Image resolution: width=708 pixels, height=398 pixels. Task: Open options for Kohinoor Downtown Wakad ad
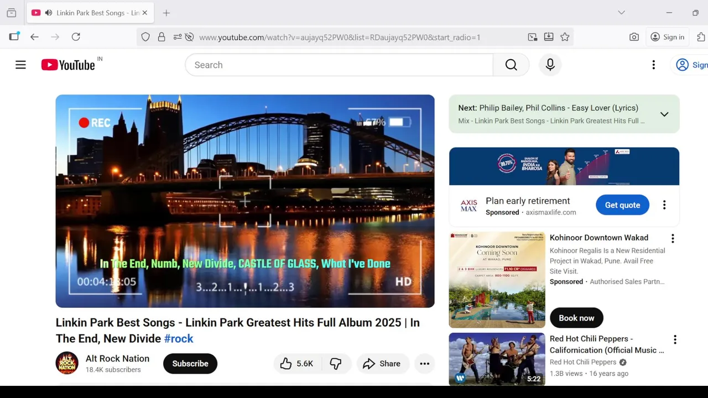click(x=673, y=239)
